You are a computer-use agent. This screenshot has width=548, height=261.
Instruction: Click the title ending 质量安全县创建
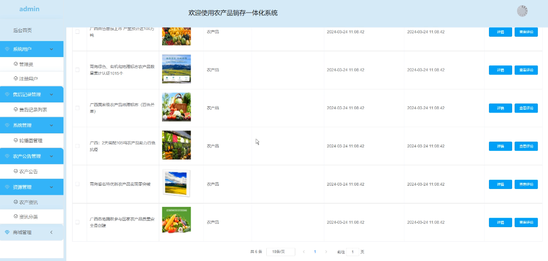(x=122, y=222)
